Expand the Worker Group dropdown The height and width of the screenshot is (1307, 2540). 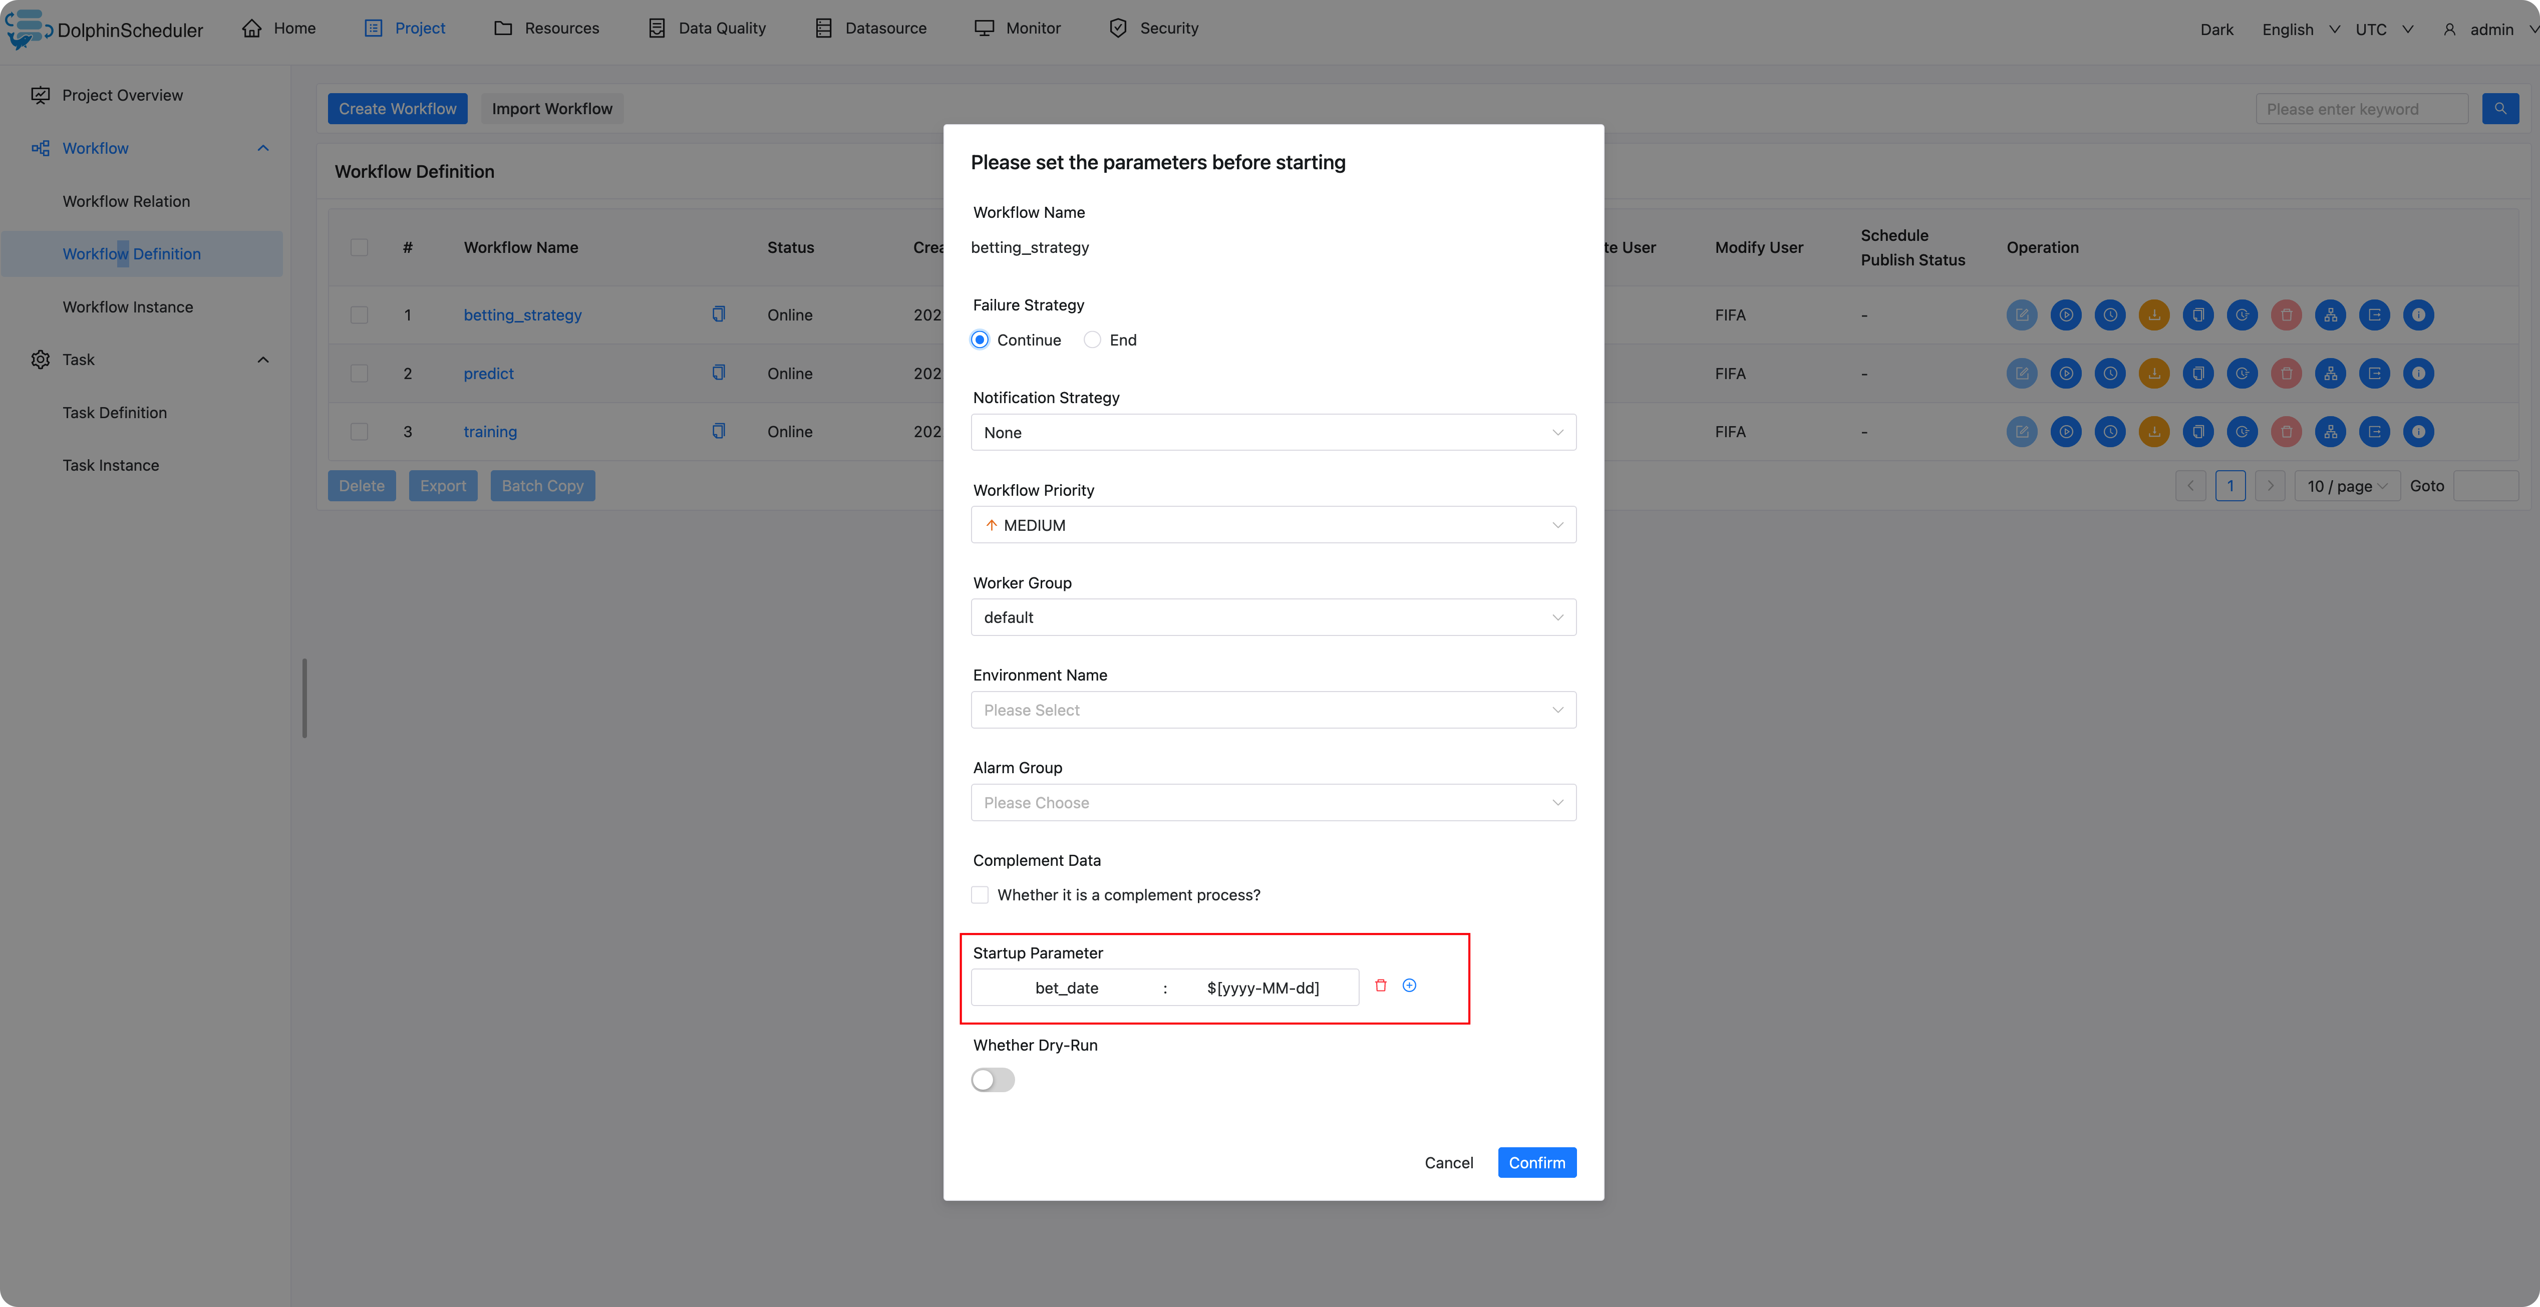coord(1272,618)
